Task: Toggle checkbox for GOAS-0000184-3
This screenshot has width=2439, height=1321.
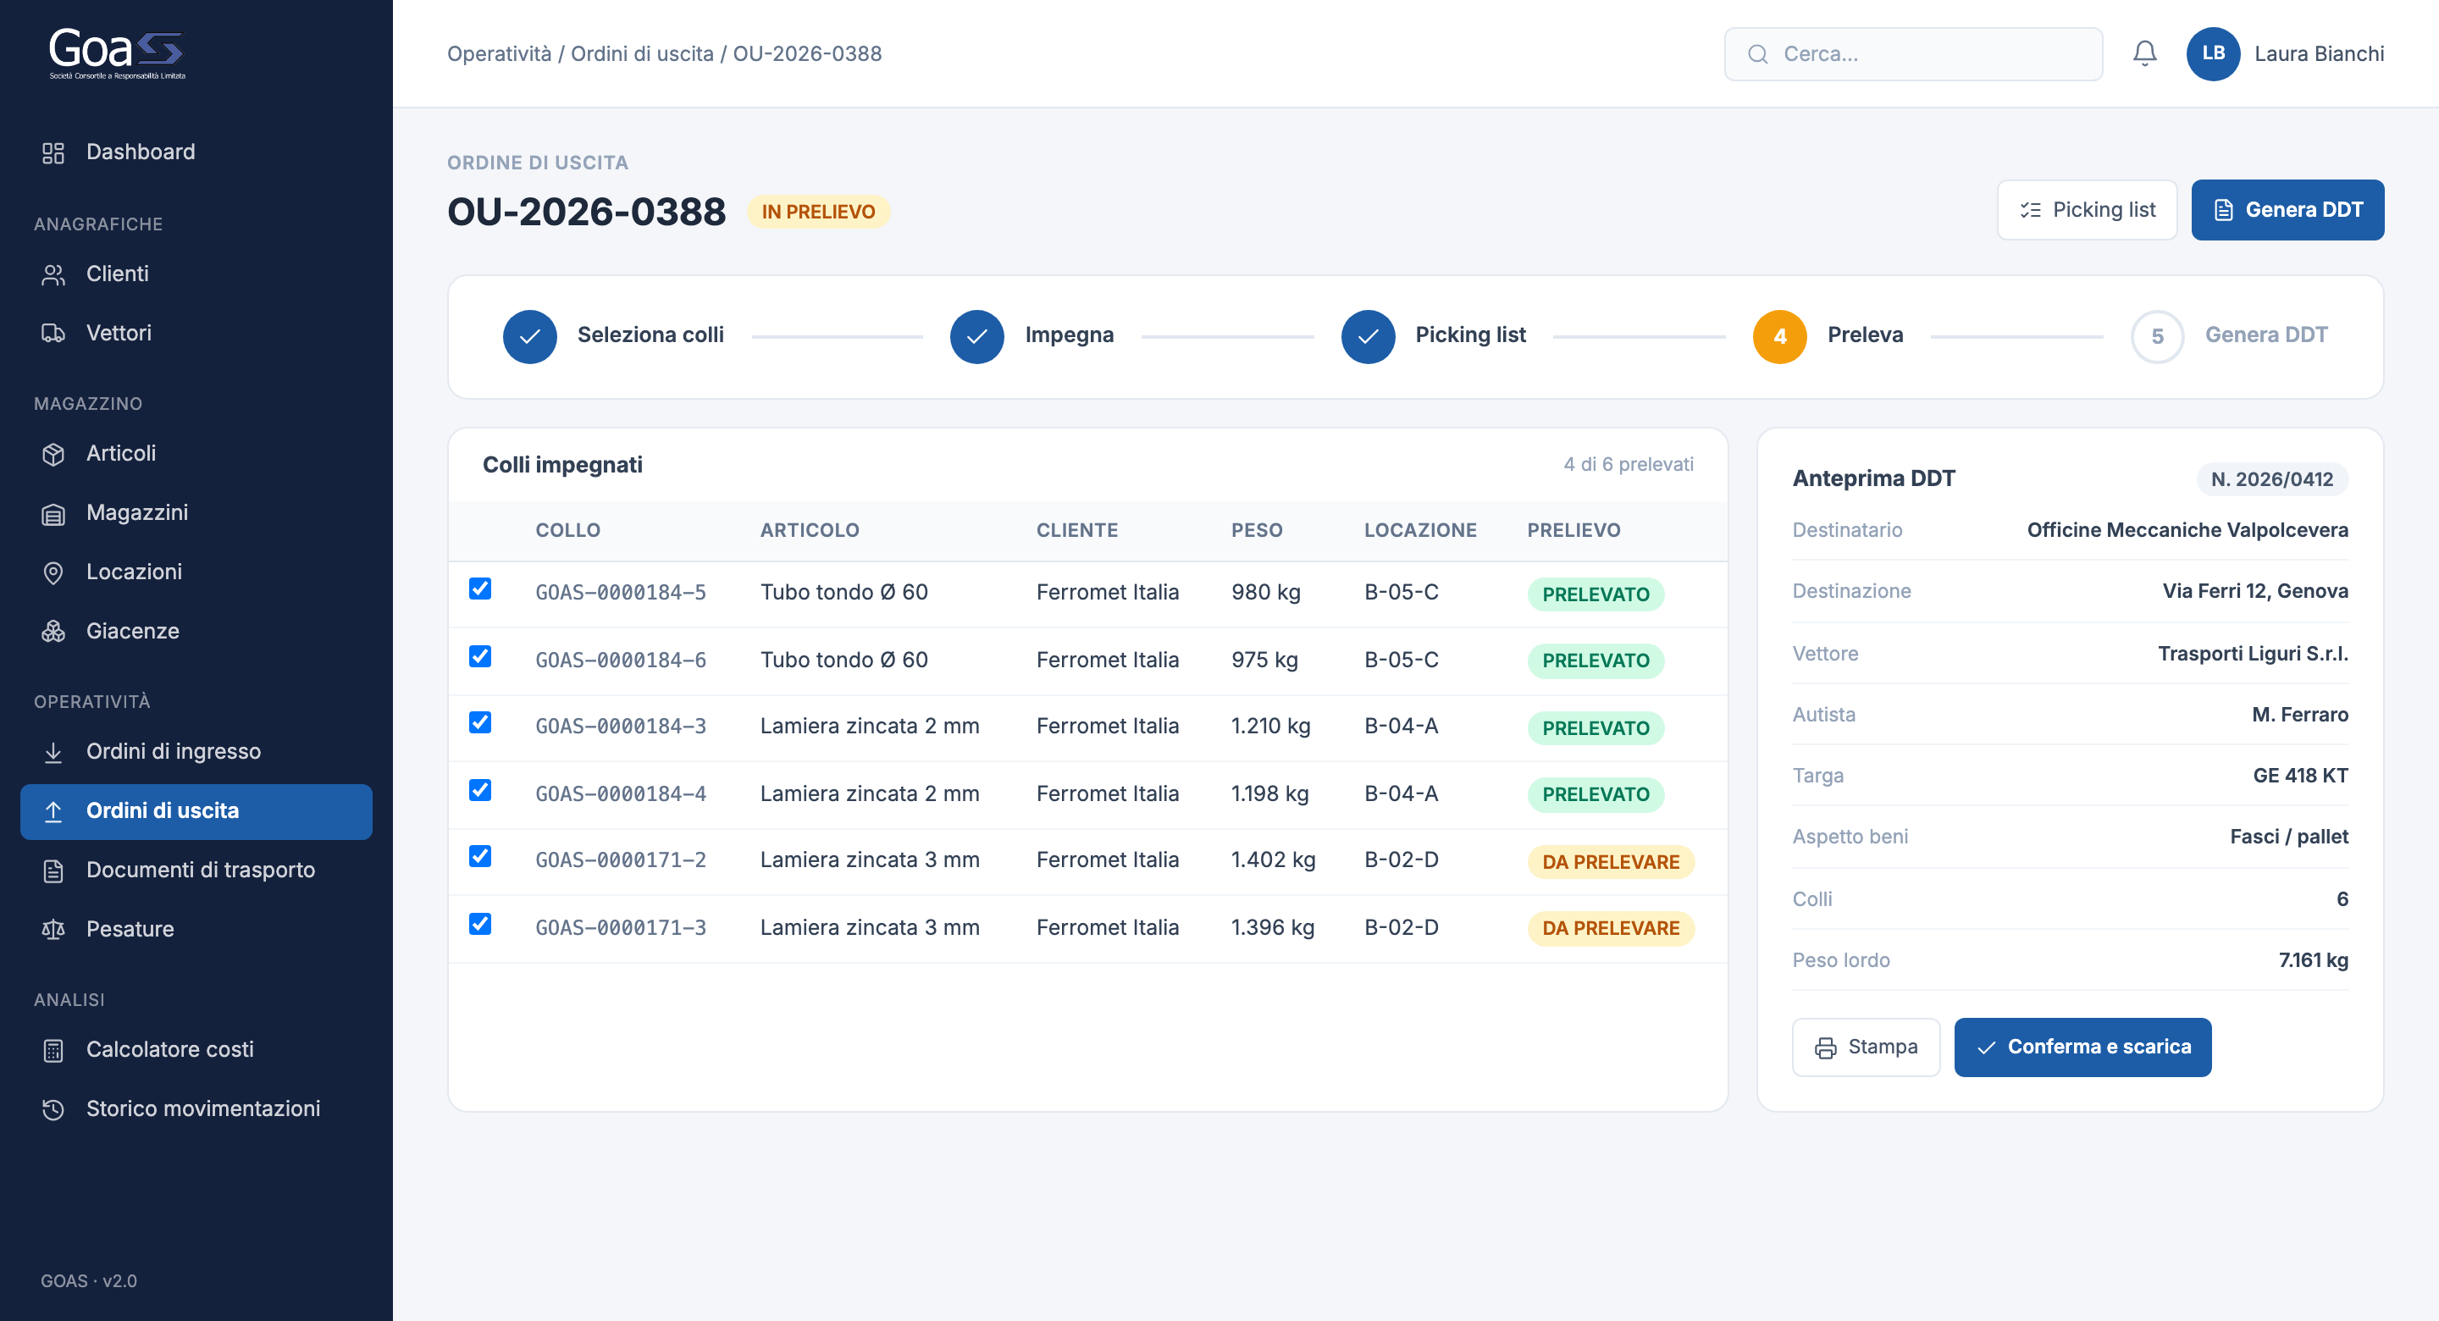Action: (x=480, y=722)
